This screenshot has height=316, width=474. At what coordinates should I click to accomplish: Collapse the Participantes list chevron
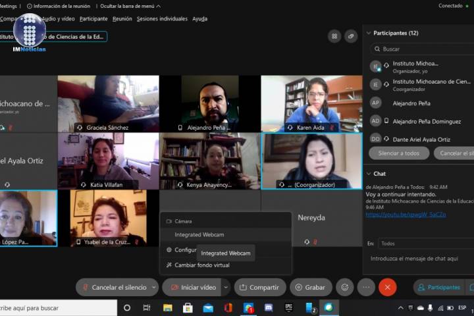(x=368, y=33)
